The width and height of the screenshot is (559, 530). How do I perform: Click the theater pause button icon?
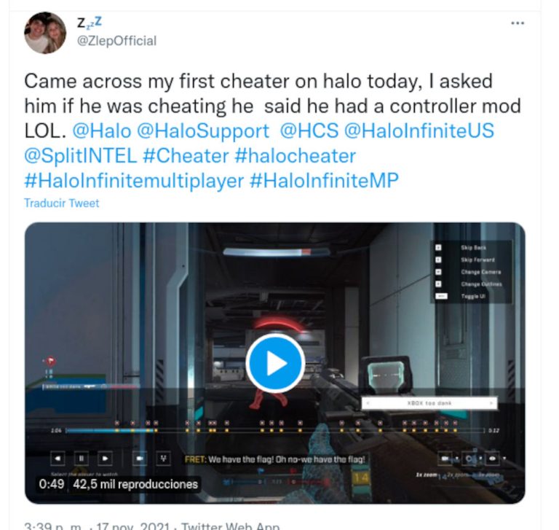[82, 459]
